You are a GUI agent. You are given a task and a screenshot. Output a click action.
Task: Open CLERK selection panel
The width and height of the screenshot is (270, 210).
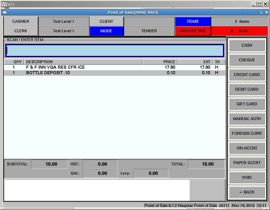[21, 31]
